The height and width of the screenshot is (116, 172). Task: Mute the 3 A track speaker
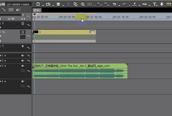23,66
